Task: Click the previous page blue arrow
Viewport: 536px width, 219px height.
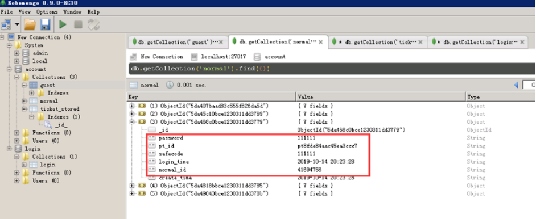Action: coord(516,85)
